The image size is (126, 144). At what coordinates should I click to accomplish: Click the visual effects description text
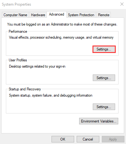pos(61,37)
